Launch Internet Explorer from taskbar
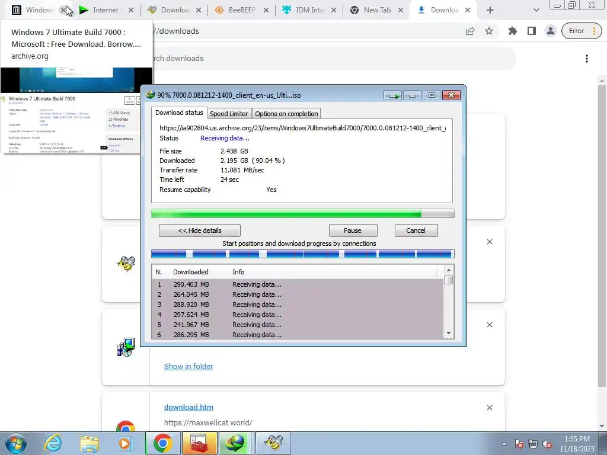Screen dimensions: 607x455 click(x=53, y=443)
